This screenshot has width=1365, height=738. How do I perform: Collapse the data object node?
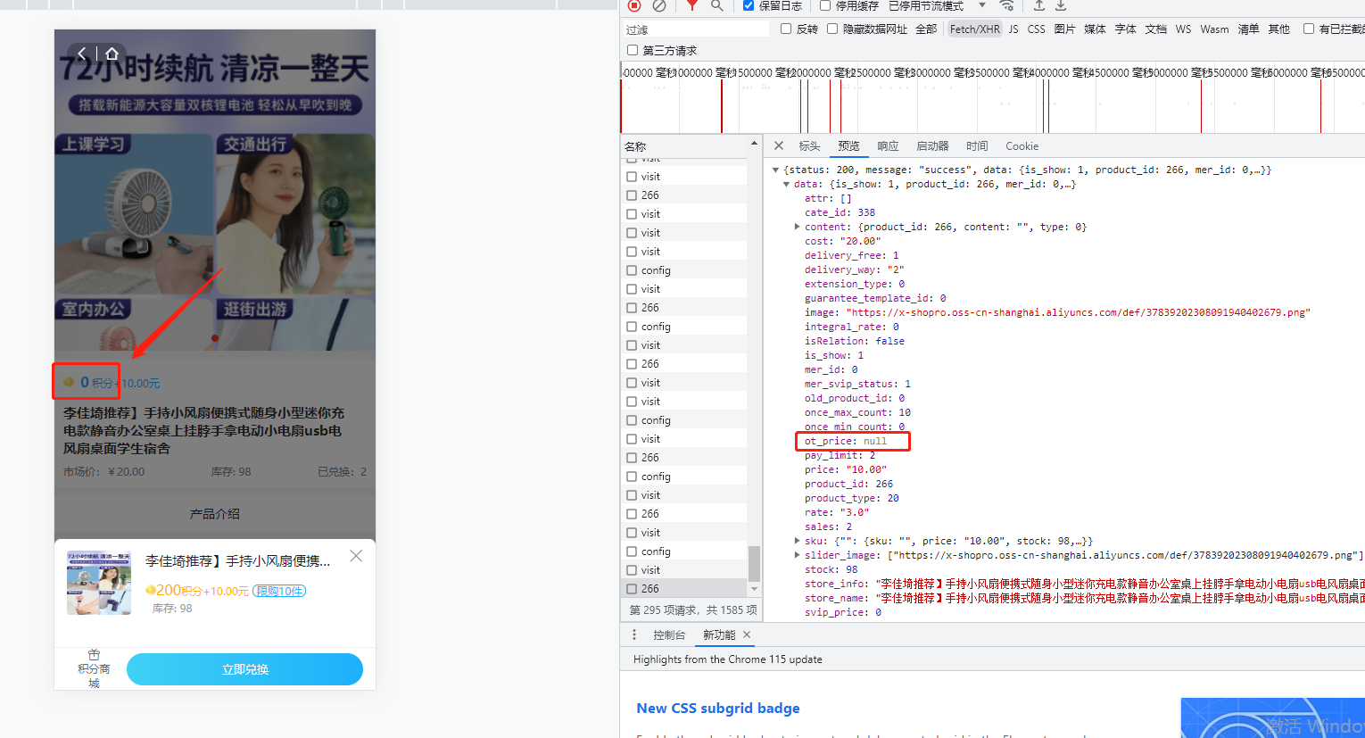point(786,184)
